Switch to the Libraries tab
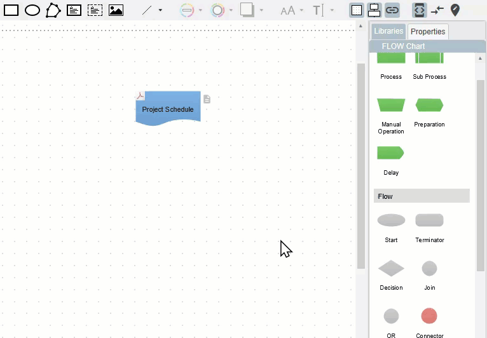The width and height of the screenshot is (487, 338). point(388,31)
